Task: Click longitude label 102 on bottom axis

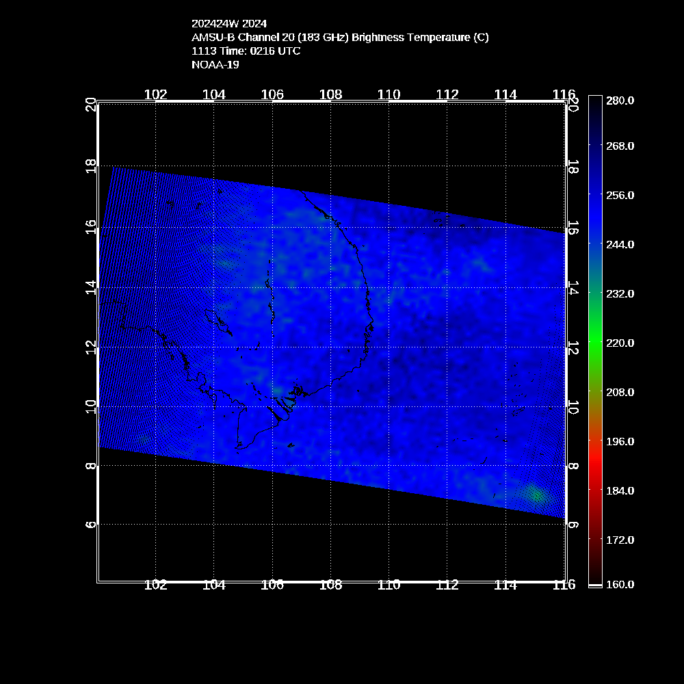Action: coord(156,585)
